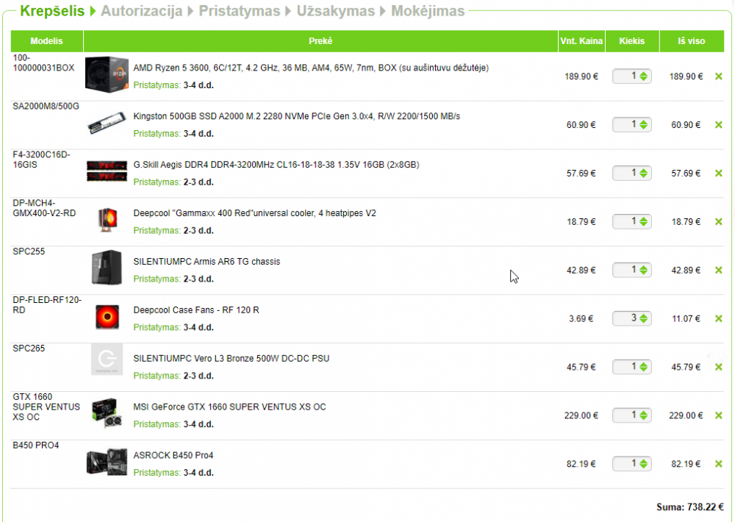Image resolution: width=735 pixels, height=522 pixels.
Task: Remove ASROCK B450 Pro4 from cart
Action: coord(718,464)
